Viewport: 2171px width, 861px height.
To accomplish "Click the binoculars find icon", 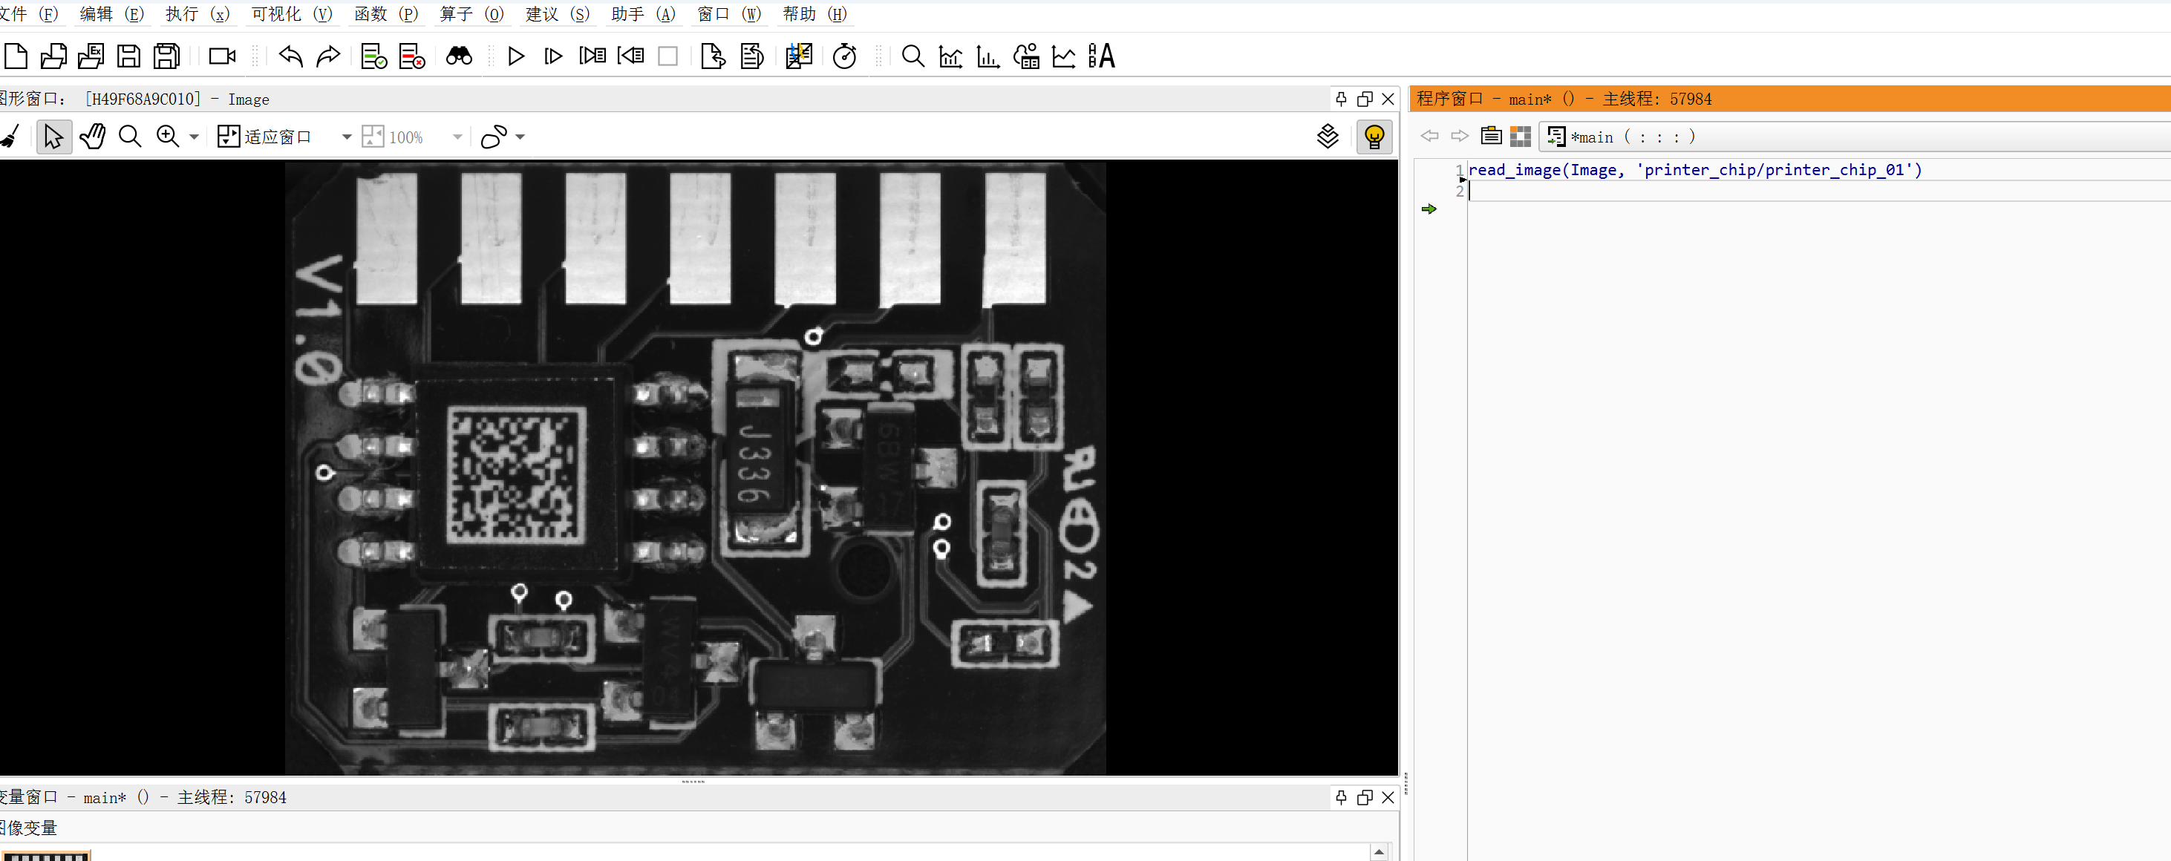I will [460, 56].
